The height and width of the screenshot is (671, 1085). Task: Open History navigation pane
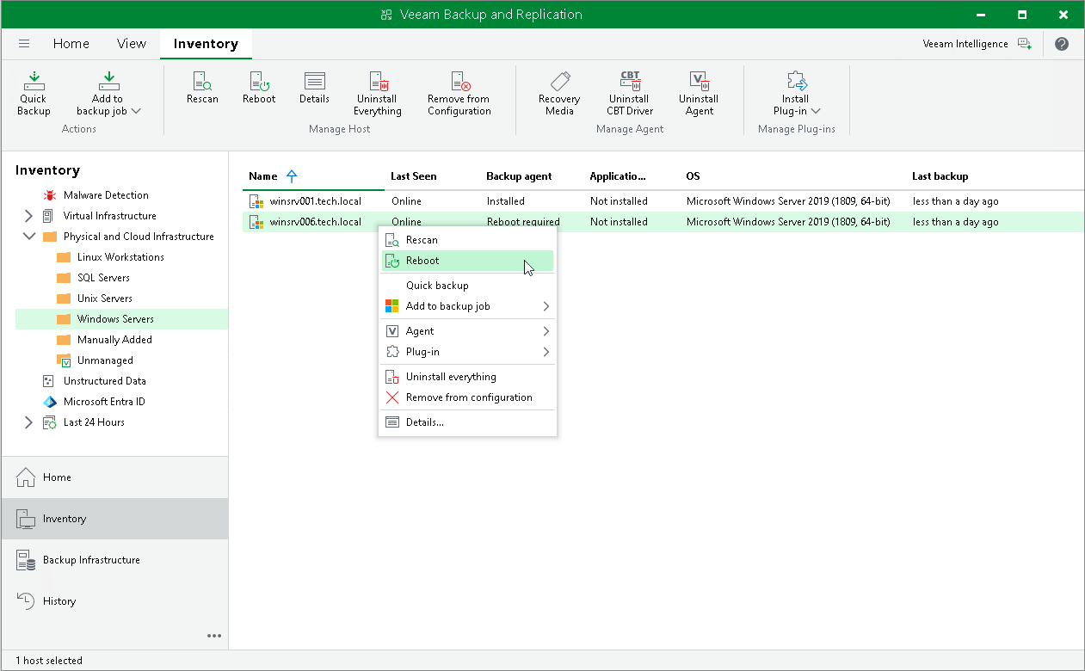[x=114, y=601]
